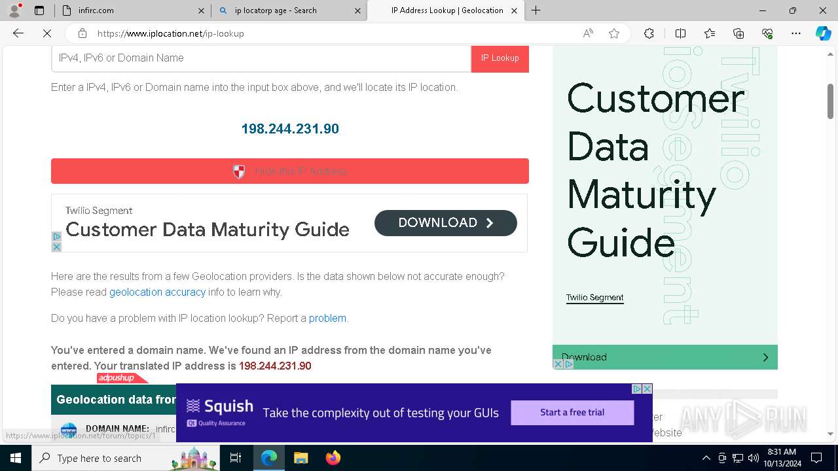Open the Copilot sidebar
The image size is (838, 471).
823,33
